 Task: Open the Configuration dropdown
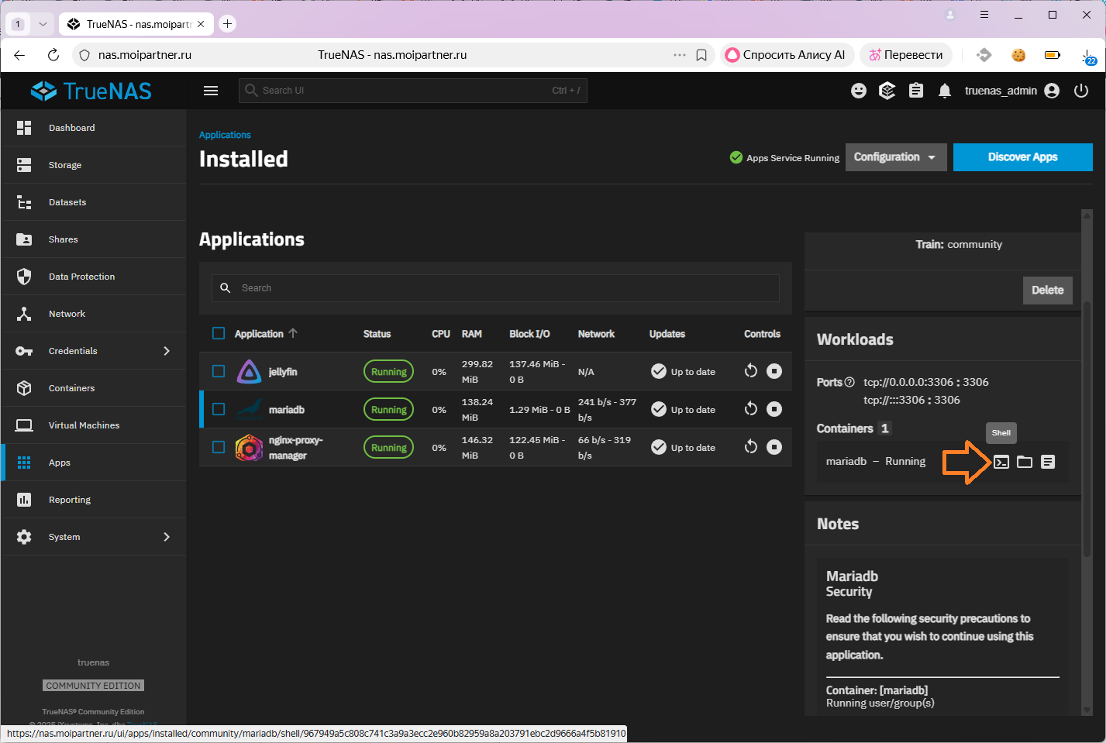(895, 157)
